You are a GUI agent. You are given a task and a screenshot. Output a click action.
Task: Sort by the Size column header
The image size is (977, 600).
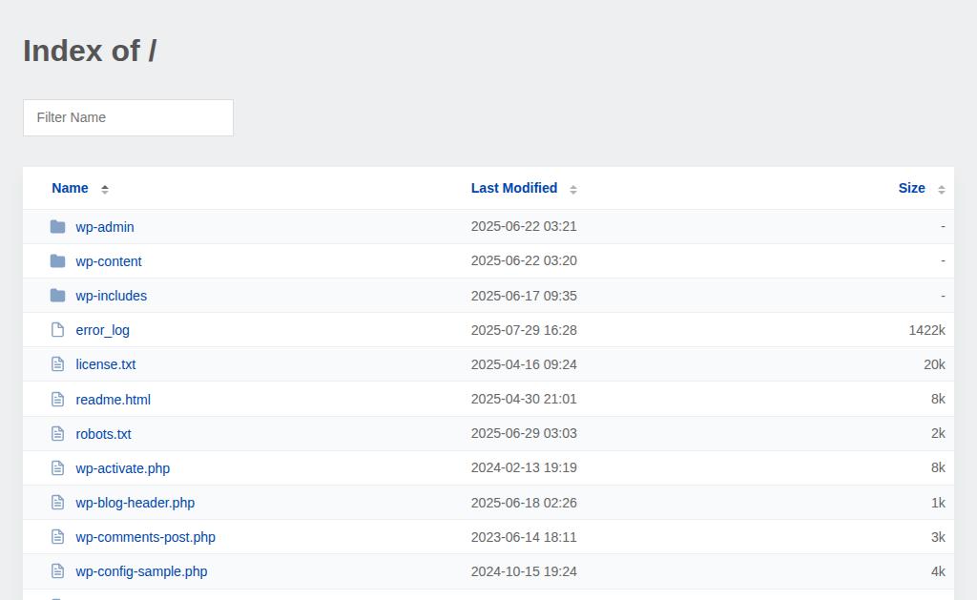pyautogui.click(x=911, y=188)
